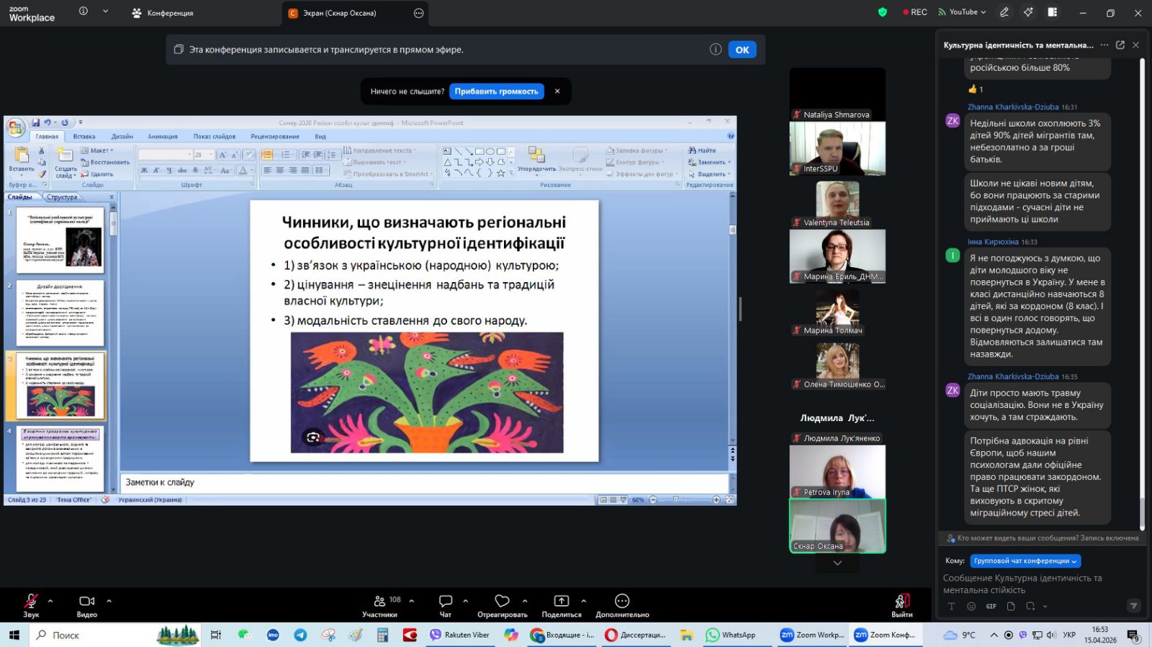Expand audio options arrow next to Звук
Image resolution: width=1152 pixels, height=647 pixels.
pos(50,601)
